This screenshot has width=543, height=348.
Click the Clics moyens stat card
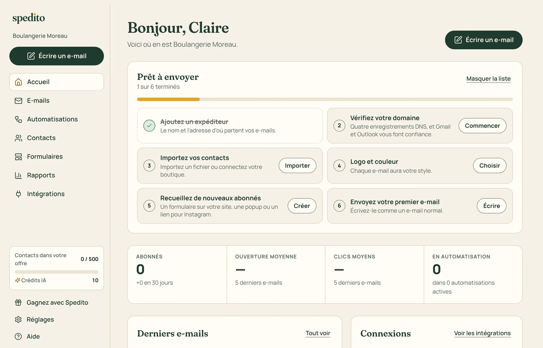(375, 275)
